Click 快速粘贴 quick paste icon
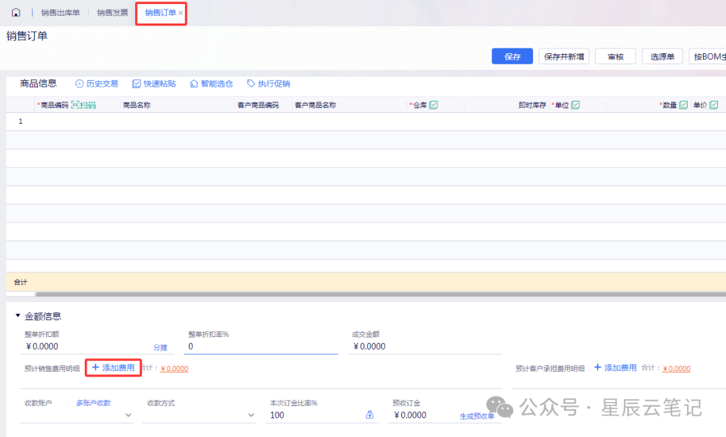726x437 pixels. [136, 84]
